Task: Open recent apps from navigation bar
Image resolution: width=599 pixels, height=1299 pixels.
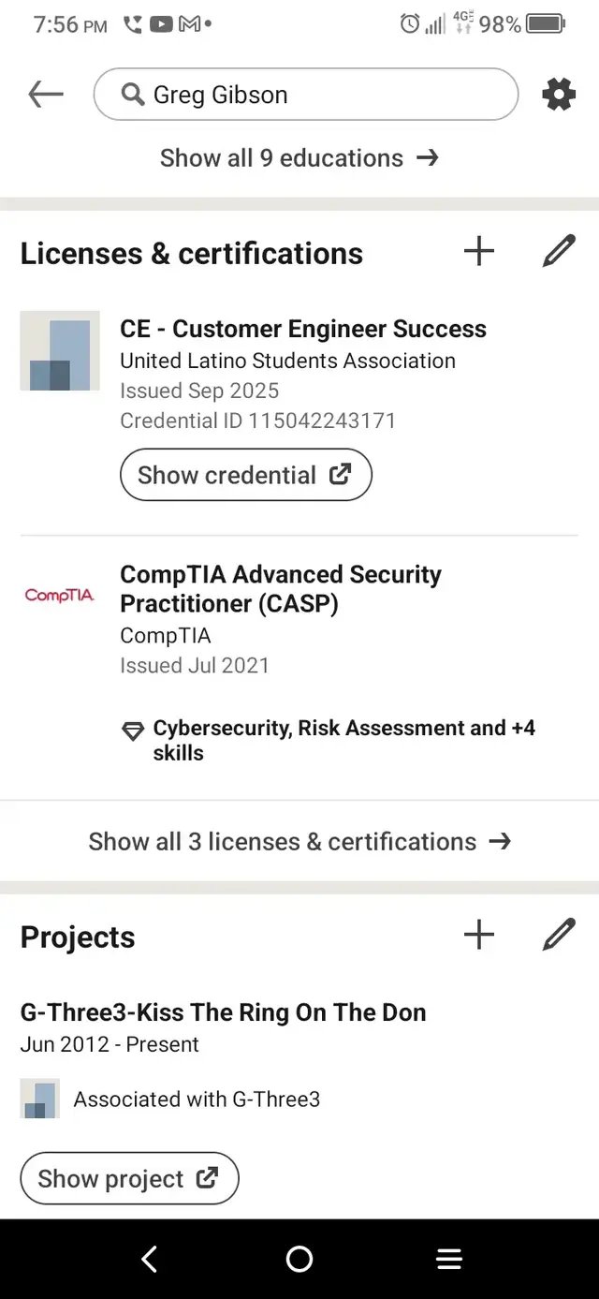Action: [x=449, y=1260]
